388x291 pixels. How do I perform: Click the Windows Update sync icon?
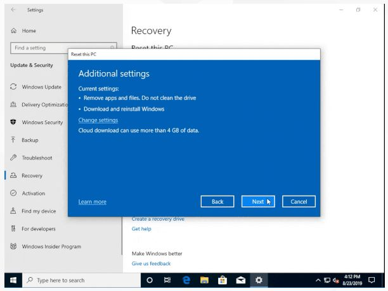[13, 87]
